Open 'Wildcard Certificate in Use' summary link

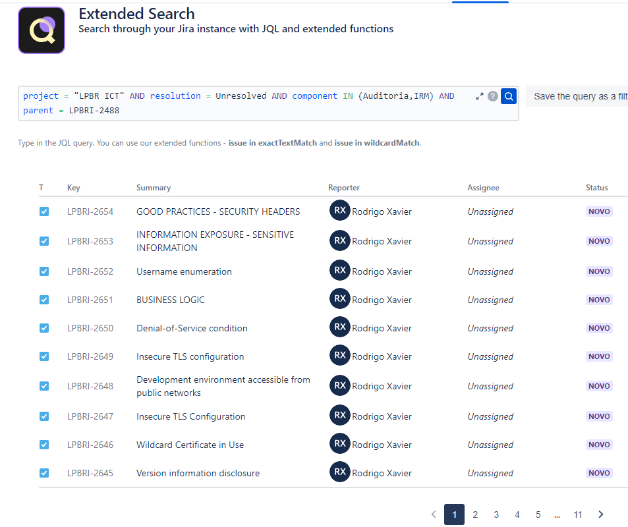coord(190,445)
